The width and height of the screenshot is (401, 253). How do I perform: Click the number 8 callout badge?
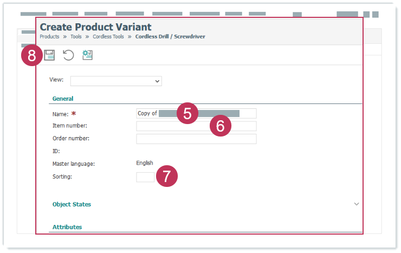pos(32,56)
